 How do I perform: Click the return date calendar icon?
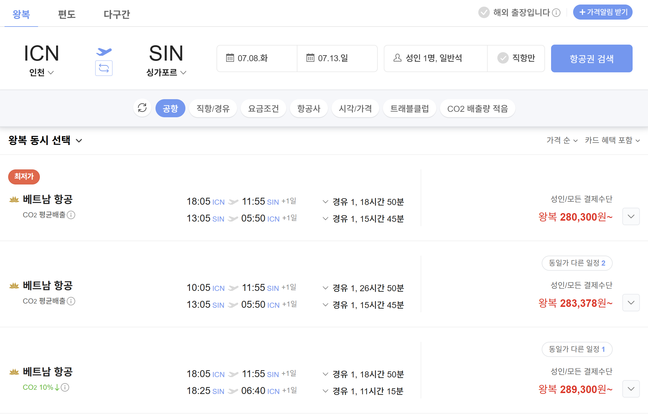[311, 58]
